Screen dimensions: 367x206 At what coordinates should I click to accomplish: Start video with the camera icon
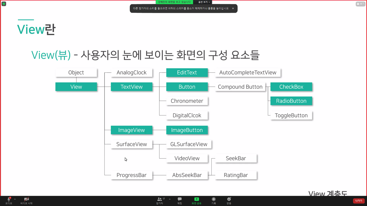coord(26,199)
